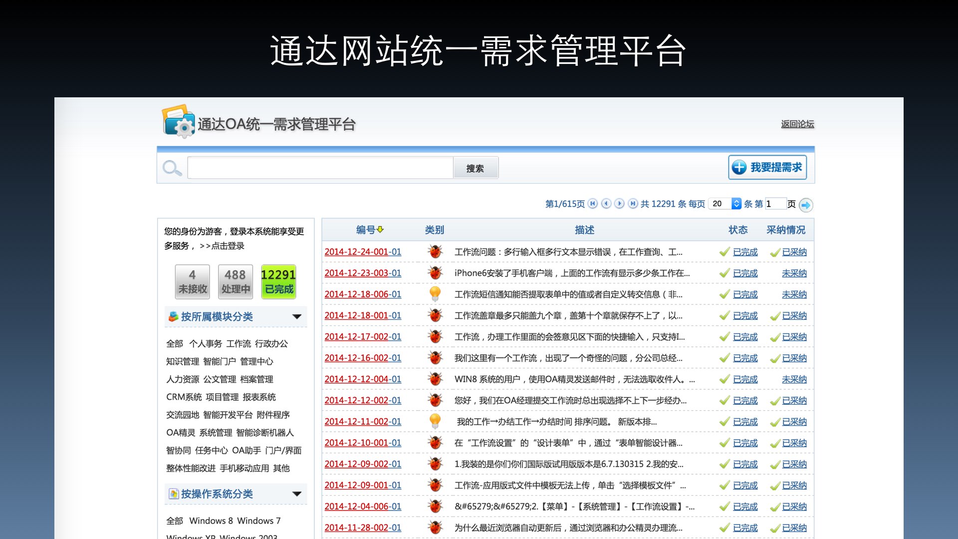Click the 采纳情况 column header
This screenshot has width=958, height=539.
(x=786, y=230)
